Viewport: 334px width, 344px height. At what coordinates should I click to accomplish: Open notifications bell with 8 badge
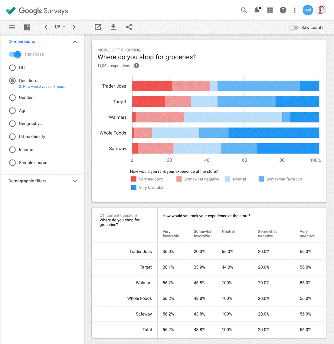(257, 10)
